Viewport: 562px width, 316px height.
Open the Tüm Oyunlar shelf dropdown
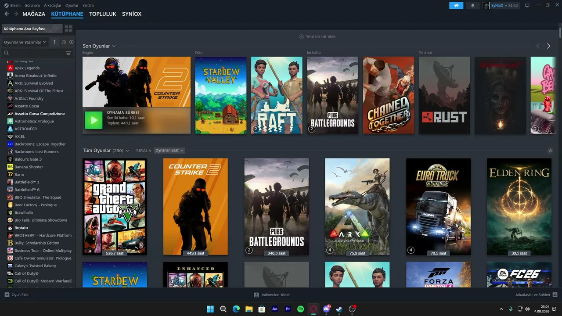point(127,151)
